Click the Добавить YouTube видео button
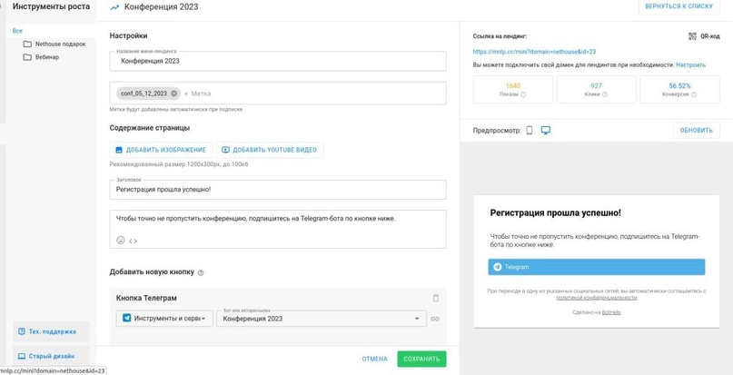The image size is (733, 375). [269, 150]
